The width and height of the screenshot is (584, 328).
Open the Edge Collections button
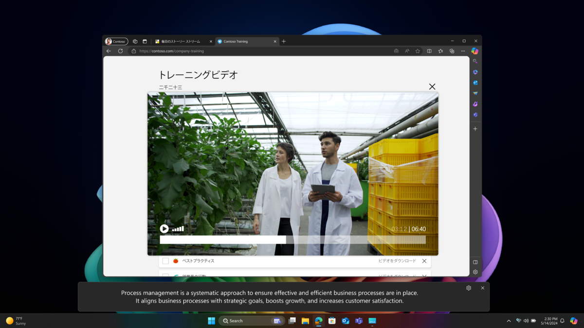pyautogui.click(x=452, y=51)
